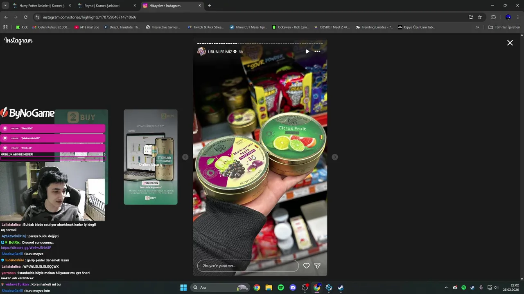Click the microphone tray icon
This screenshot has width=524, height=294.
click(x=481, y=287)
